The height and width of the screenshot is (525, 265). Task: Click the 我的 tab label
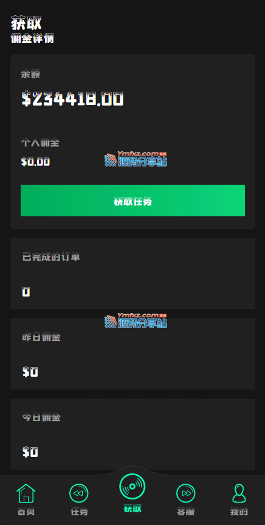coord(239,512)
